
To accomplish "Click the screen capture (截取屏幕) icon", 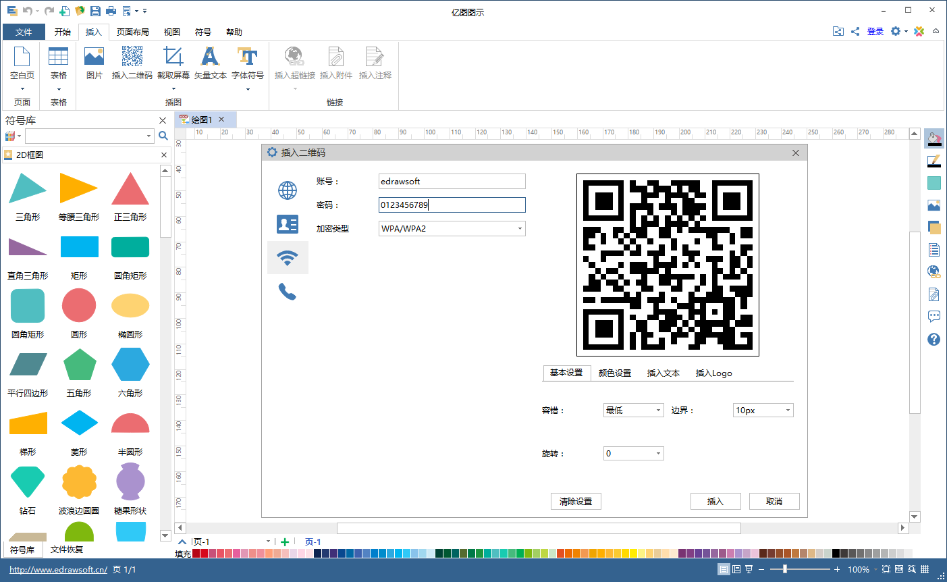I will click(x=173, y=57).
